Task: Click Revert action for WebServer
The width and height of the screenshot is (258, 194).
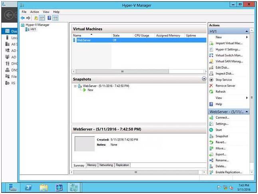Action: pos(221,142)
